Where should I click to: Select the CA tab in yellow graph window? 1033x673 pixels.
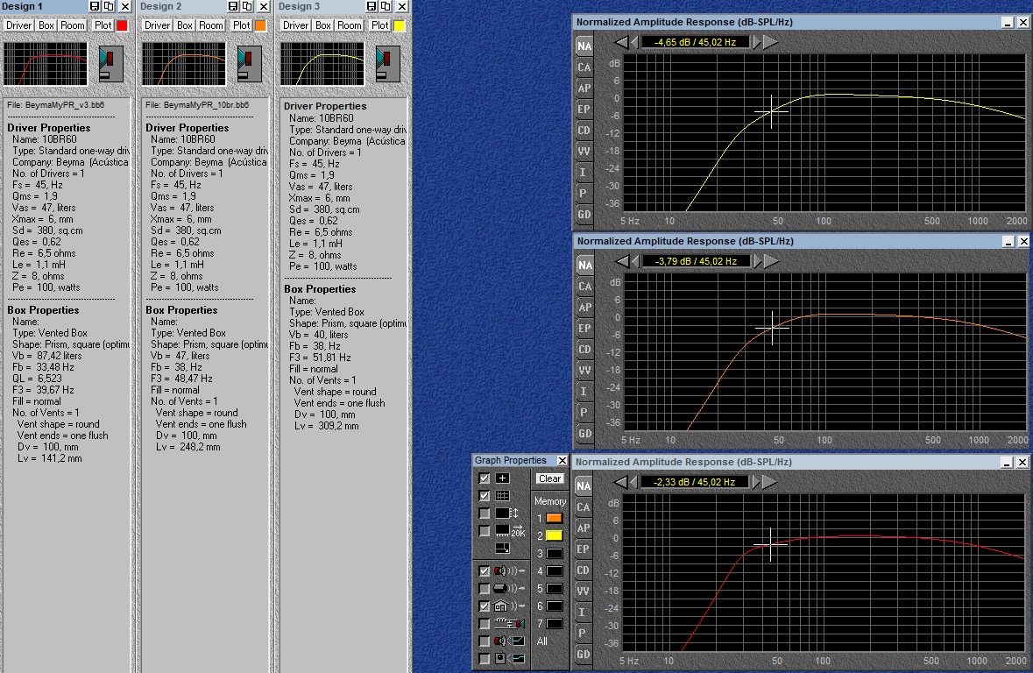tap(584, 67)
